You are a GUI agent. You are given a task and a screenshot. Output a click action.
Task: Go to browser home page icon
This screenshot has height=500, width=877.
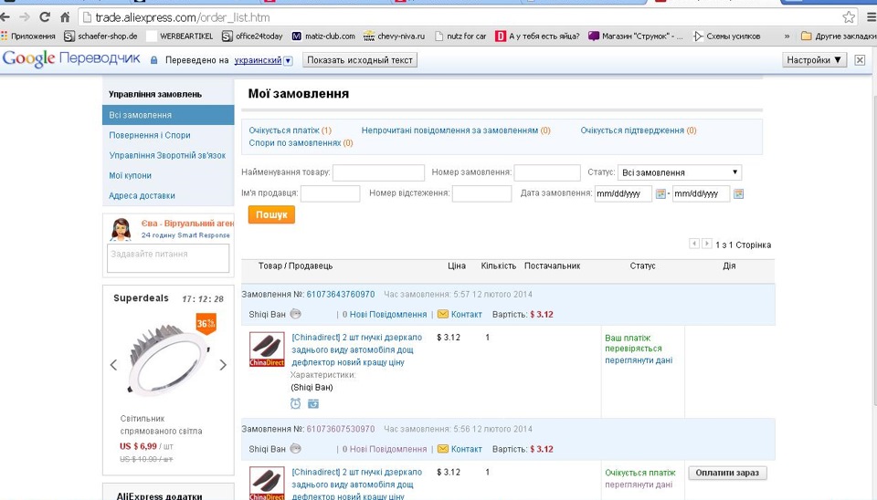coord(65,17)
